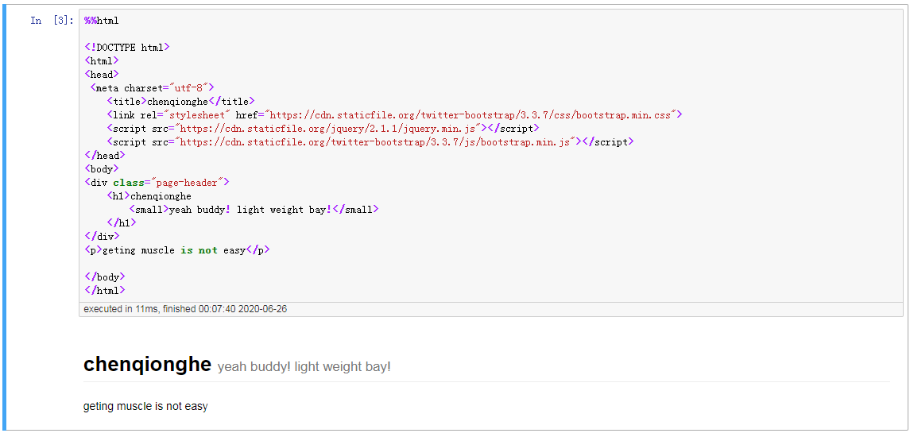
Task: Click the paragraph tag line in code
Action: pos(177,249)
